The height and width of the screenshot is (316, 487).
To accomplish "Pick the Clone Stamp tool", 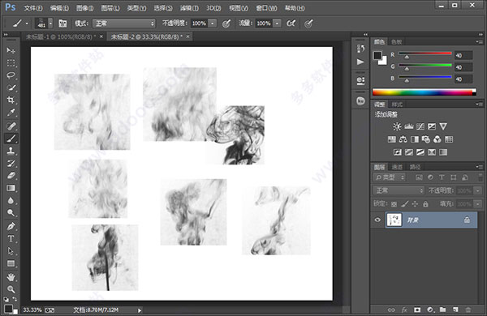I will (x=11, y=151).
